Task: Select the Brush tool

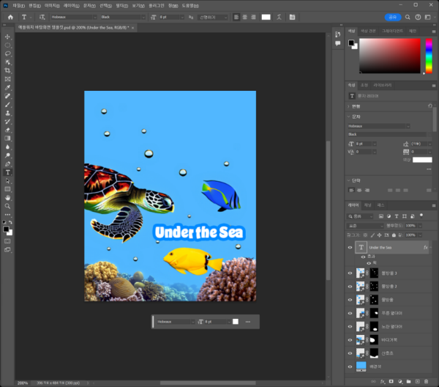Action: point(8,105)
